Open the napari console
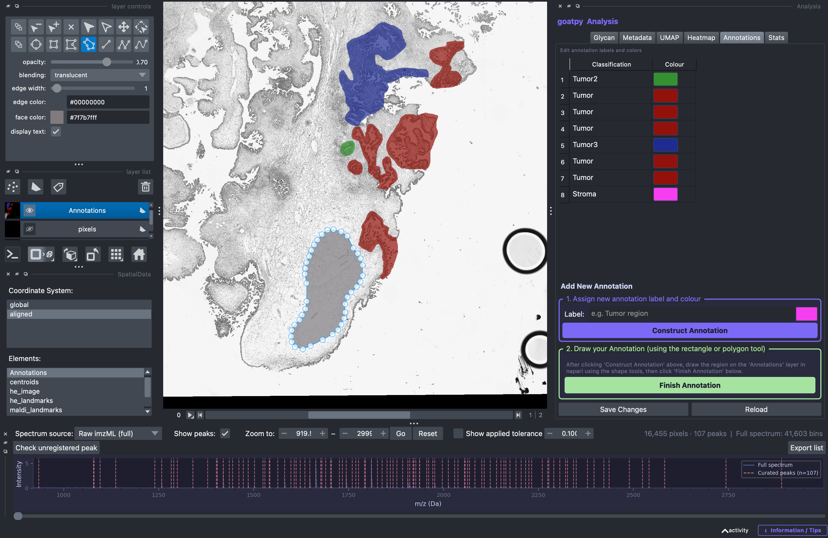 click(x=13, y=254)
